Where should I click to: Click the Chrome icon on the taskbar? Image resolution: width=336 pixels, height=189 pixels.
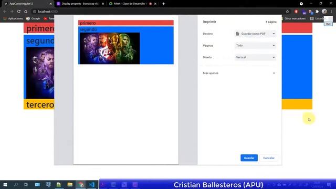tap(81, 184)
